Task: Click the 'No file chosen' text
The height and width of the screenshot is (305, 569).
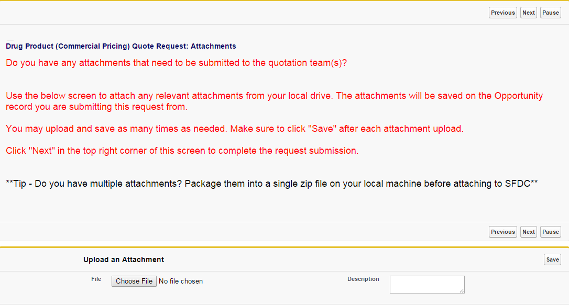Action: point(181,281)
